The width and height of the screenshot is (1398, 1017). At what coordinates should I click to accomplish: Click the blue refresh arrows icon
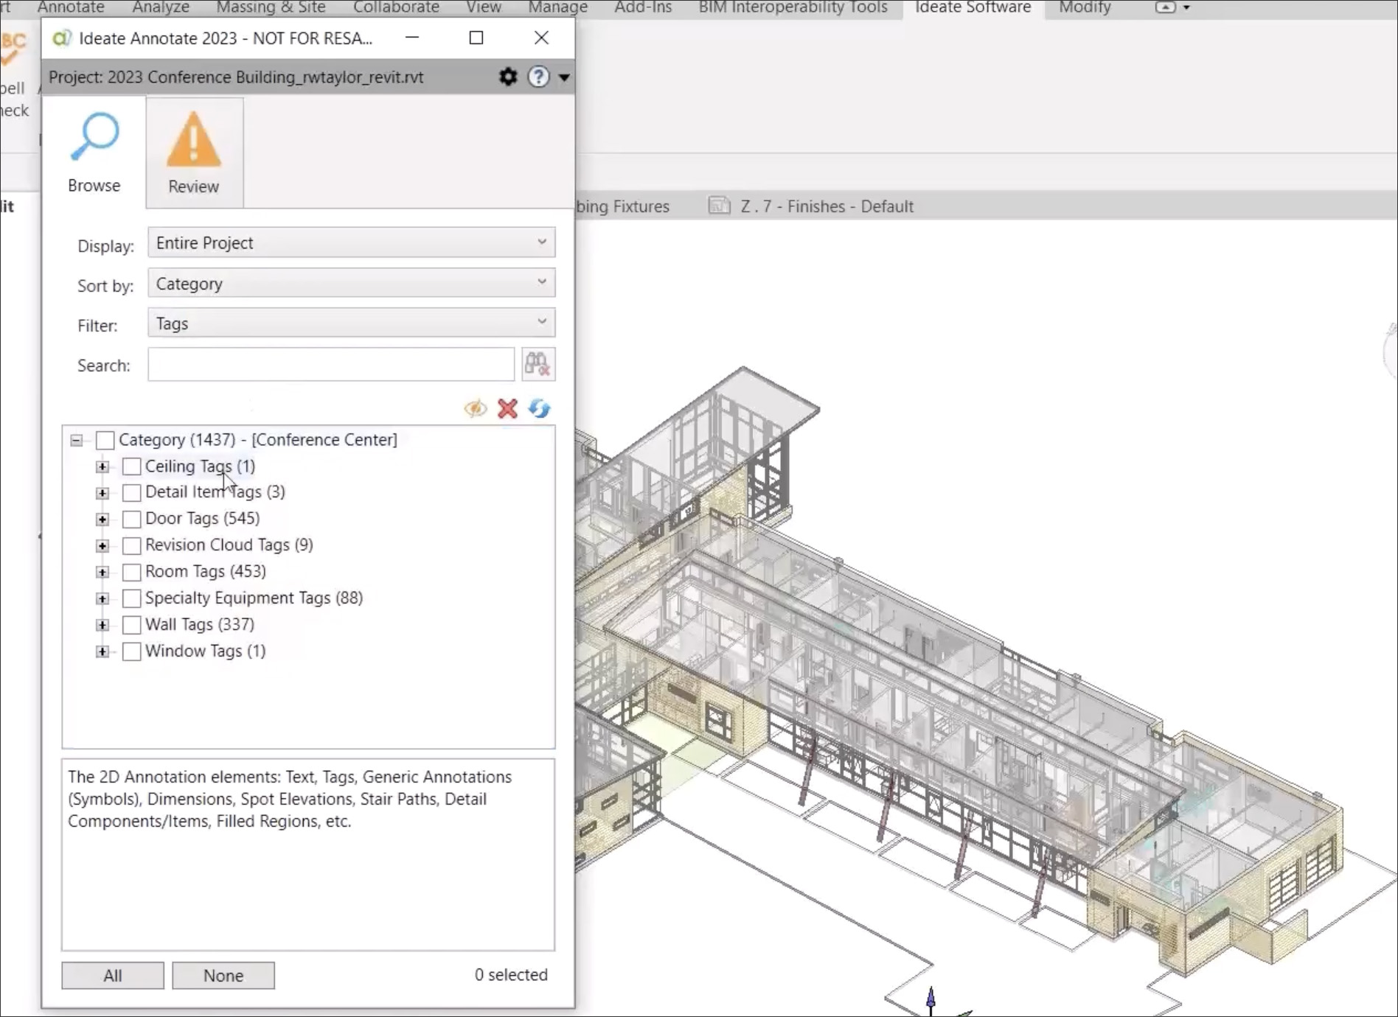pyautogui.click(x=540, y=408)
